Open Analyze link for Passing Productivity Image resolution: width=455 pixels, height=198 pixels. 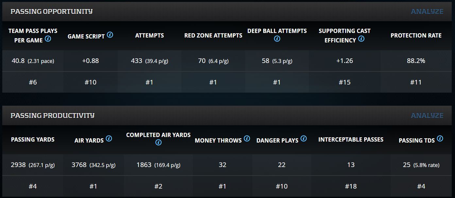427,115
